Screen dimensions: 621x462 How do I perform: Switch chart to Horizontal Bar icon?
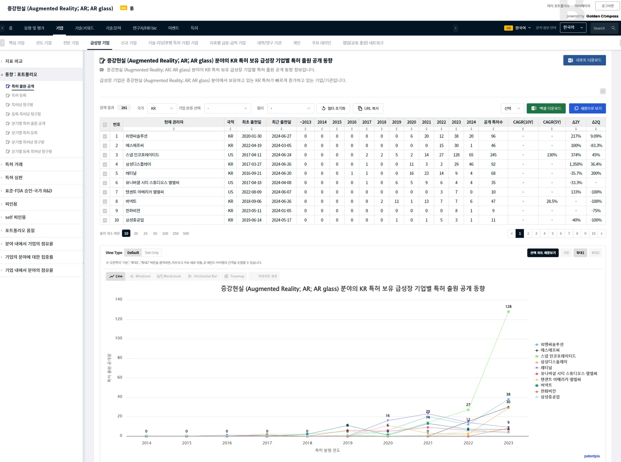pos(190,276)
